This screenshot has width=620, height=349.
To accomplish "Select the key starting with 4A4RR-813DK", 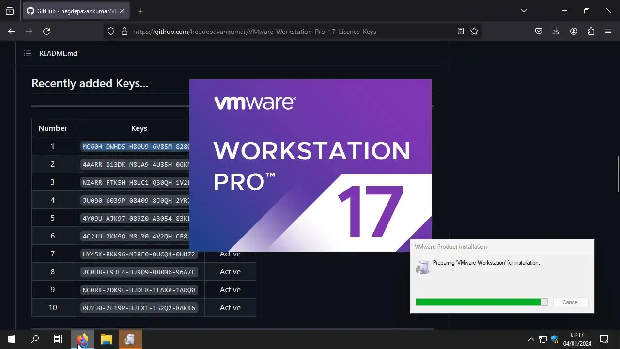I will [135, 164].
